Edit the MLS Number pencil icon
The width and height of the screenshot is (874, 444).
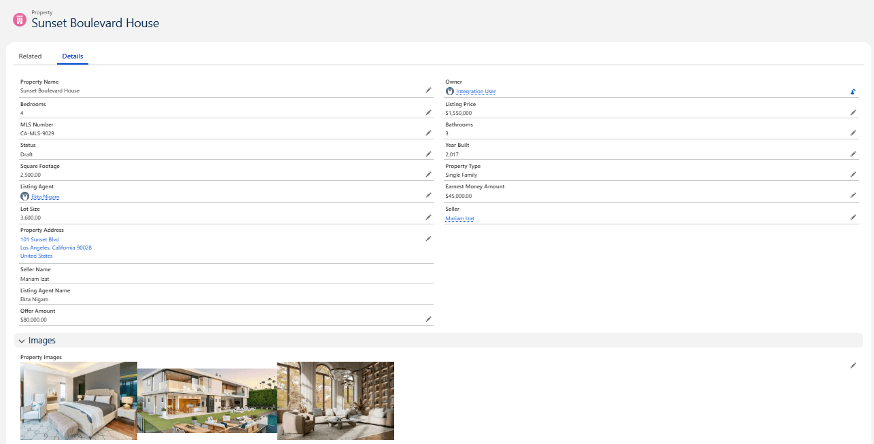click(x=428, y=133)
